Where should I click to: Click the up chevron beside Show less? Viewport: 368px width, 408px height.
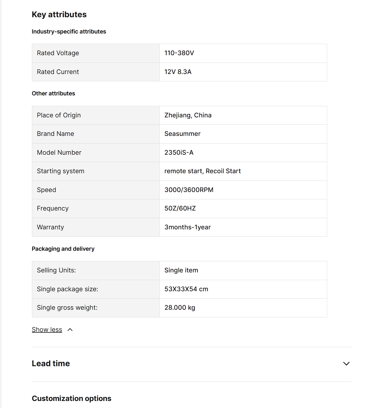pos(70,330)
